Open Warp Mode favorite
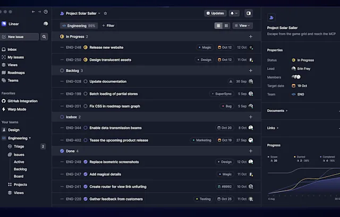Screen dimensions: 340x217 pos(14,109)
